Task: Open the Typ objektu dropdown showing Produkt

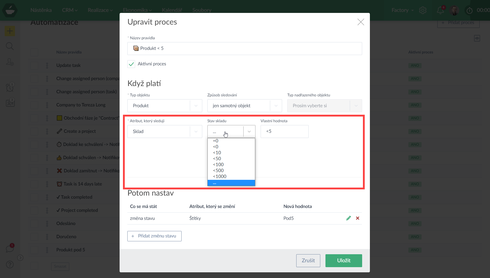Action: coord(165,106)
